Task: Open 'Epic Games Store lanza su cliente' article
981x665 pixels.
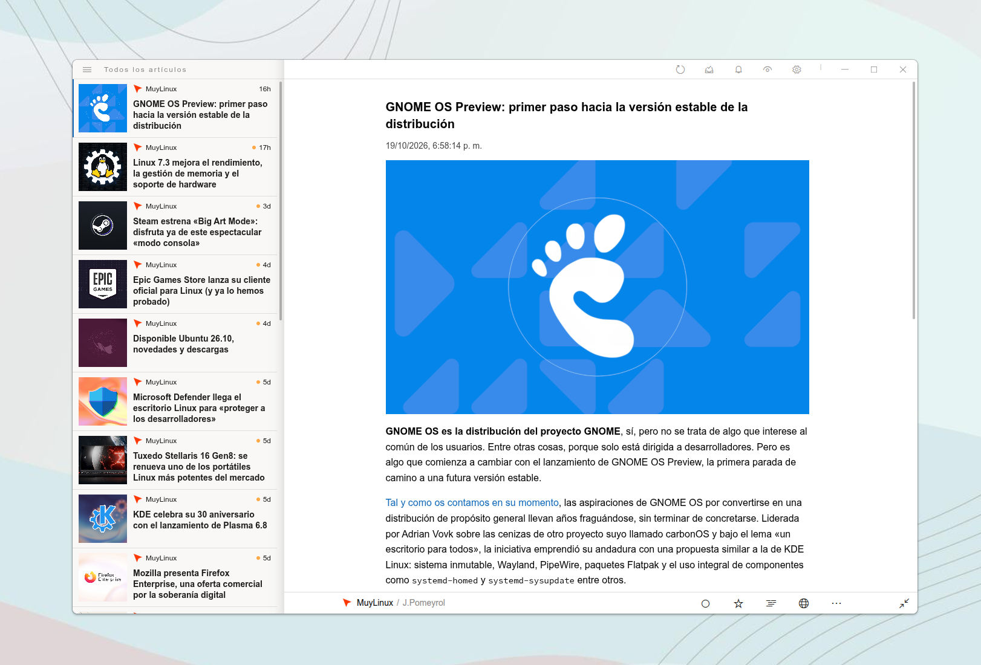Action: 175,284
